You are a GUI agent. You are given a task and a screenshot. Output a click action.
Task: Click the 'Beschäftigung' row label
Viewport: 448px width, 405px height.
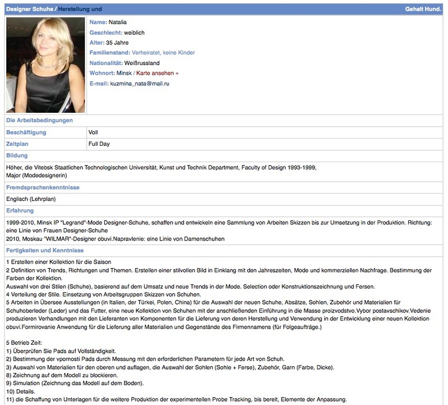pyautogui.click(x=26, y=132)
